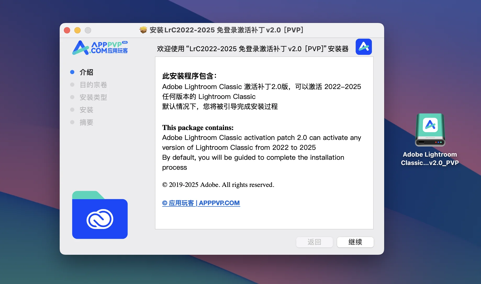Click the '© 2019-2025 Adobe. All rights reserved.' text
Viewport: 481px width, 284px height.
coord(218,185)
